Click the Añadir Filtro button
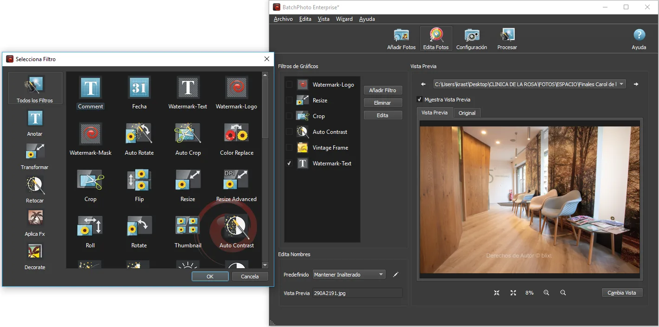Screen dimensions: 659x327 click(382, 90)
